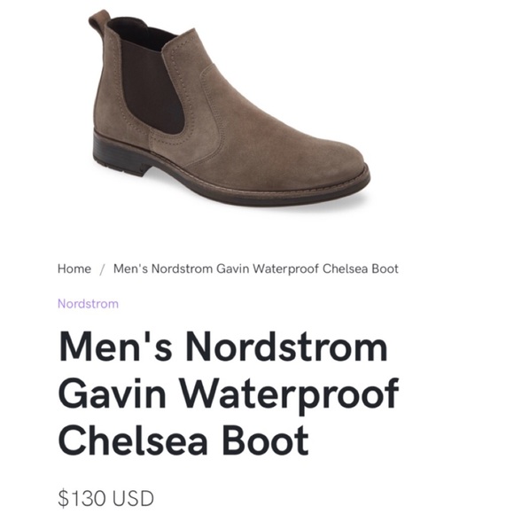The image size is (514, 514).
Task: Click the product title heading
Action: 229,393
